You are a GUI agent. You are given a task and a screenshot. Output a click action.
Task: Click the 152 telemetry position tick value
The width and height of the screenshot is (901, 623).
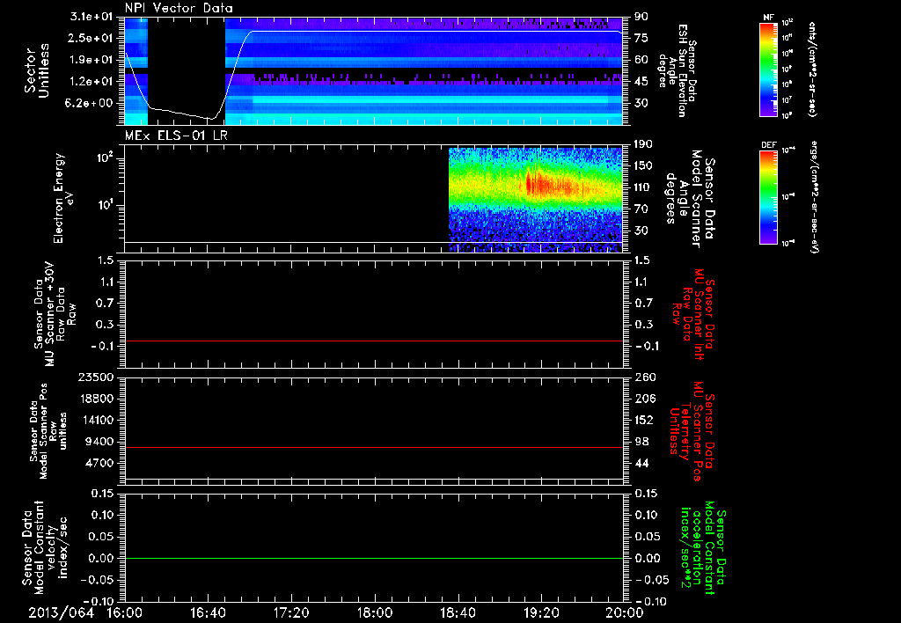tap(643, 420)
